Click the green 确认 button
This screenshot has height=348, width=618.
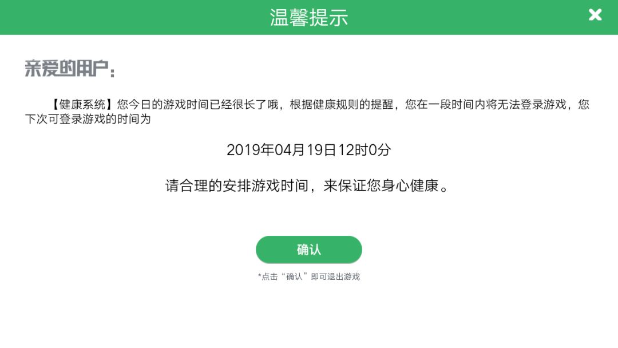[308, 250]
